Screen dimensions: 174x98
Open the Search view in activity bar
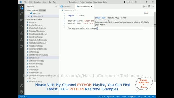[21, 14]
